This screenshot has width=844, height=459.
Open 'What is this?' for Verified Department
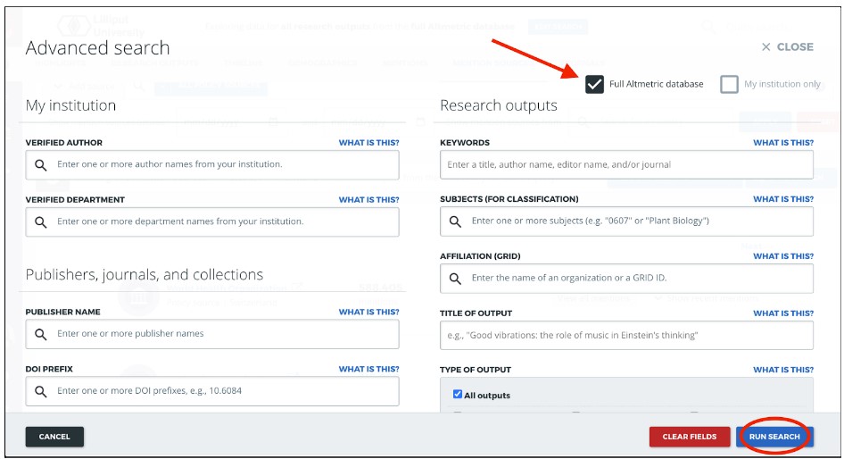[x=368, y=200]
